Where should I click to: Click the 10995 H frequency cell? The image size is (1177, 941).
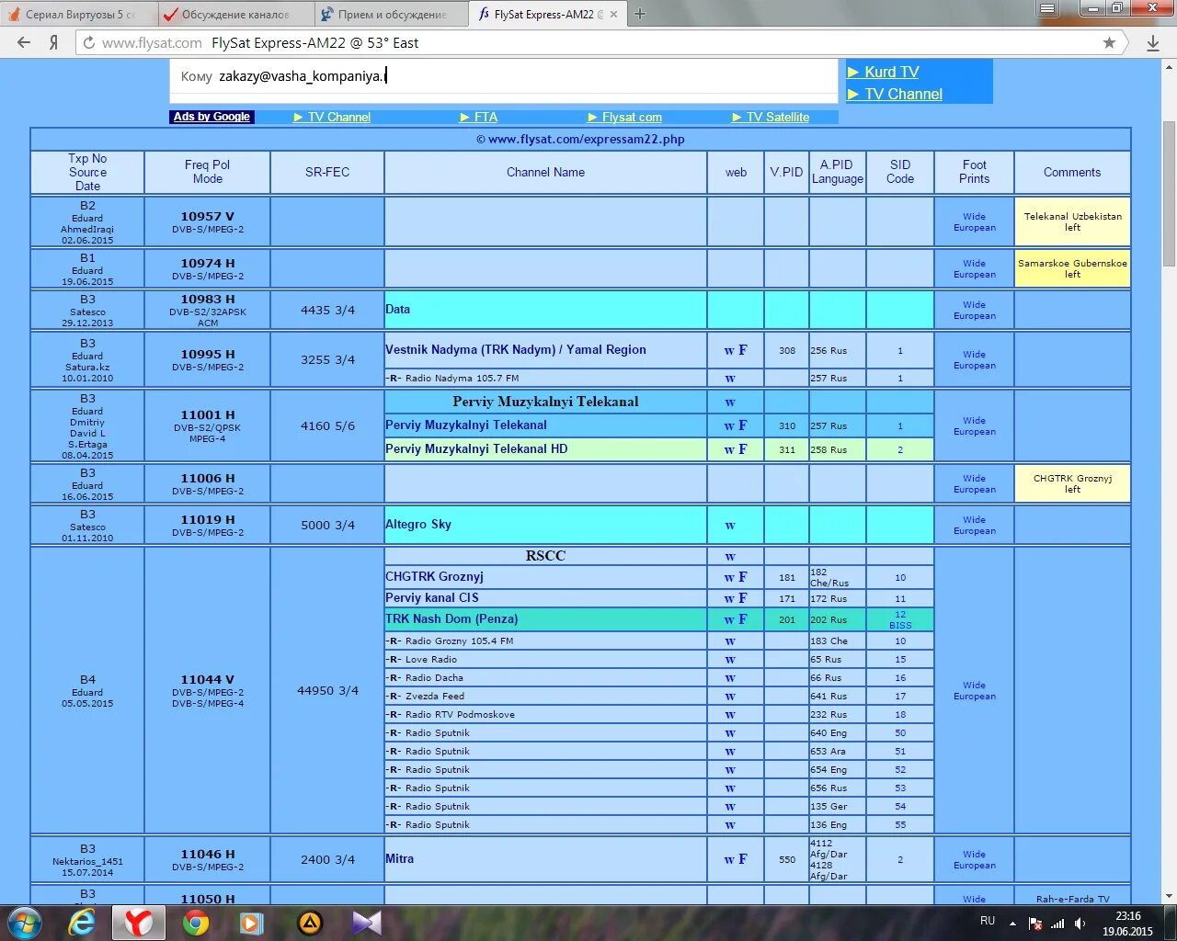[207, 359]
